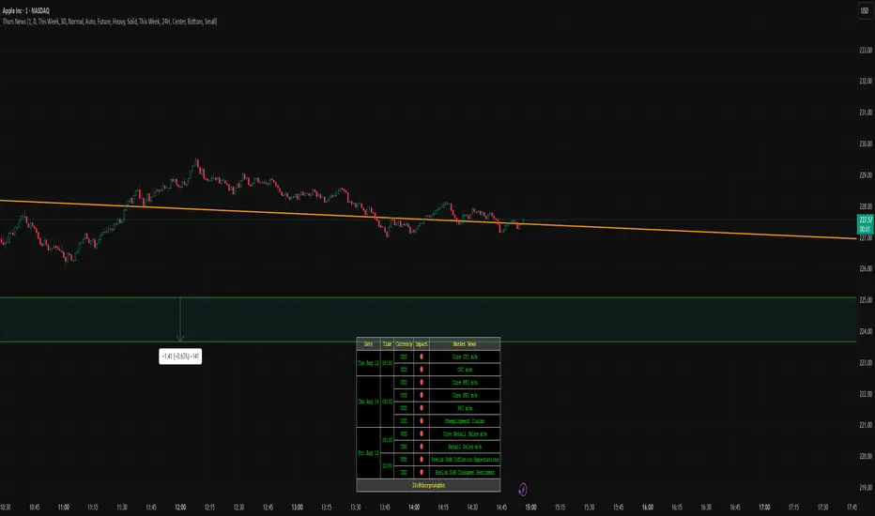Click red impact dot for Prelim UoM Consumer Sentiment
875x516 pixels.
(x=421, y=473)
